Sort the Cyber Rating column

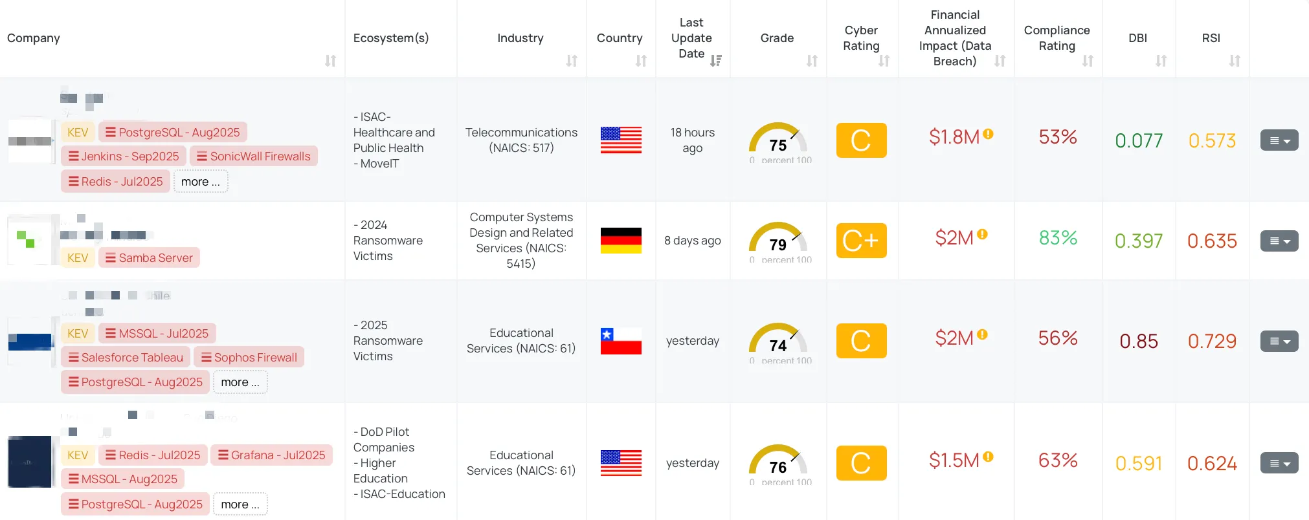(884, 61)
